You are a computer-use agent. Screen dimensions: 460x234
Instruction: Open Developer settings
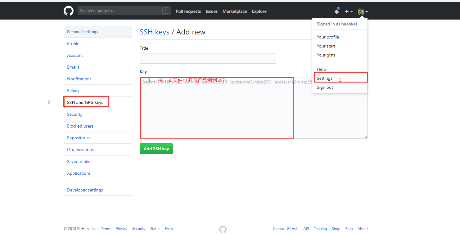coord(98,190)
